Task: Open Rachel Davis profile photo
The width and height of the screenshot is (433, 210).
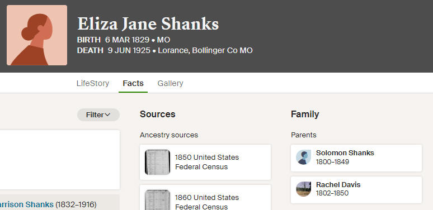Action: [x=303, y=189]
